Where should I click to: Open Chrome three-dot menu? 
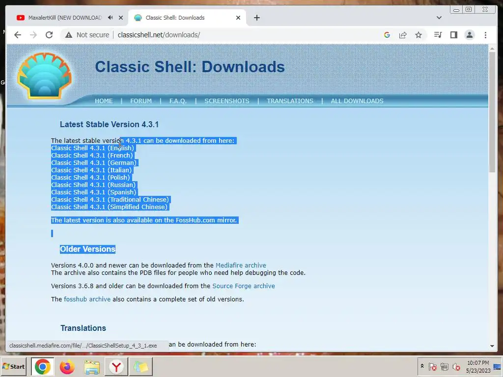[485, 35]
